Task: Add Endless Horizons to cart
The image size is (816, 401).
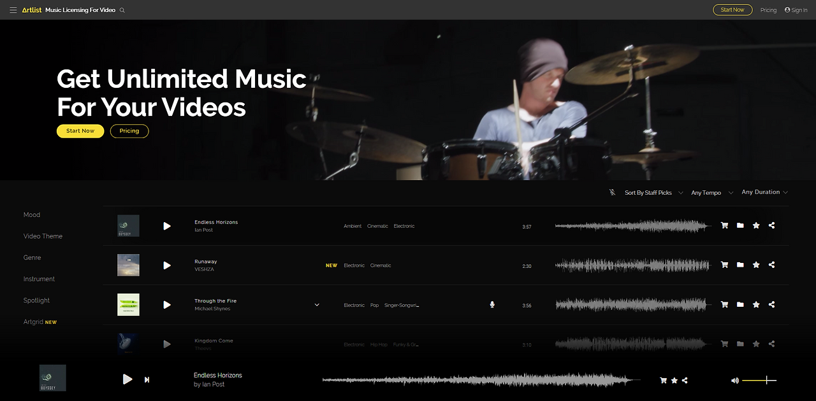Action: (724, 225)
